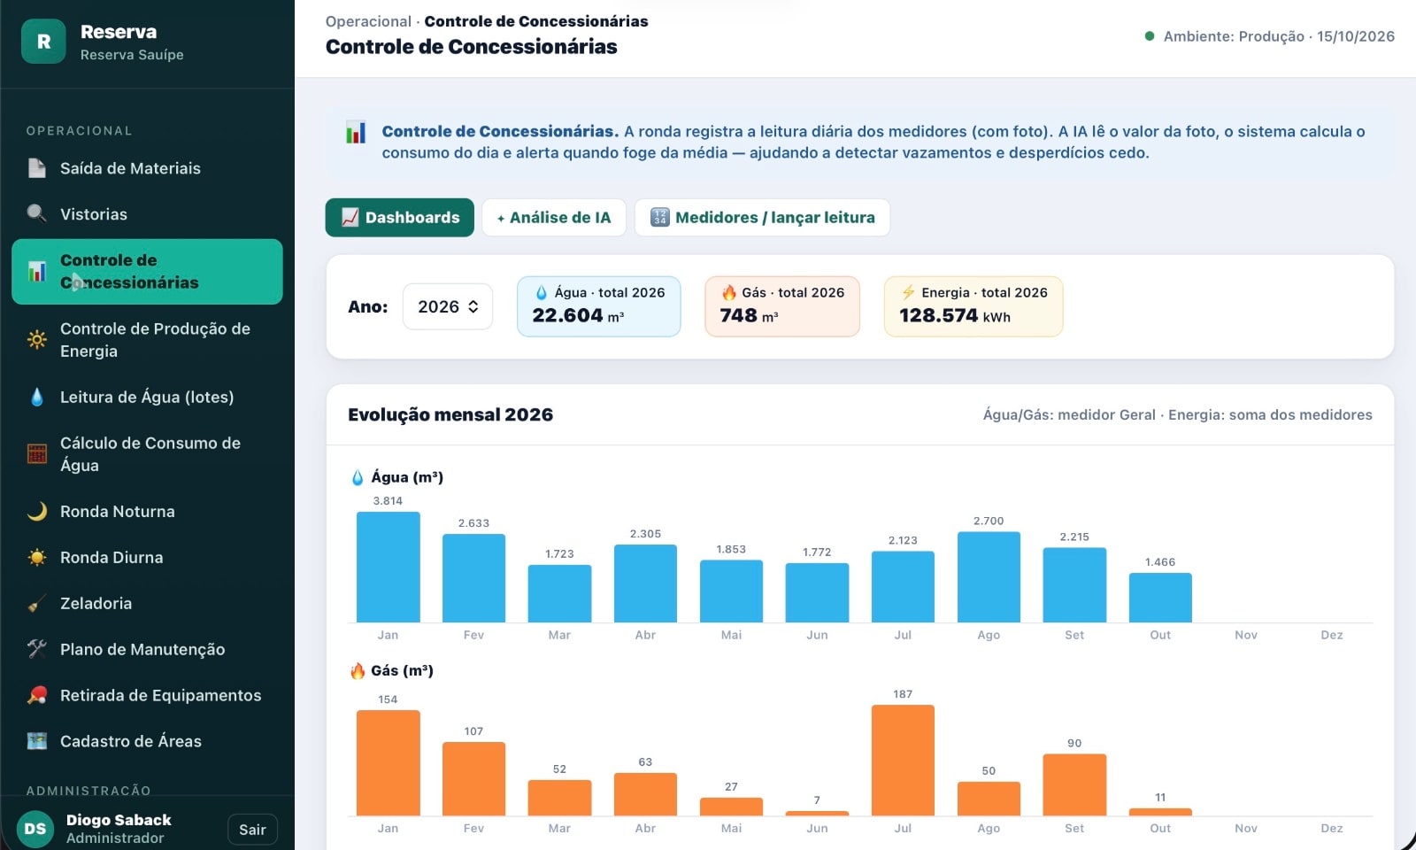This screenshot has height=850, width=1416.
Task: Click the calculator icon for Cálculo de Consumo
Action: click(37, 454)
